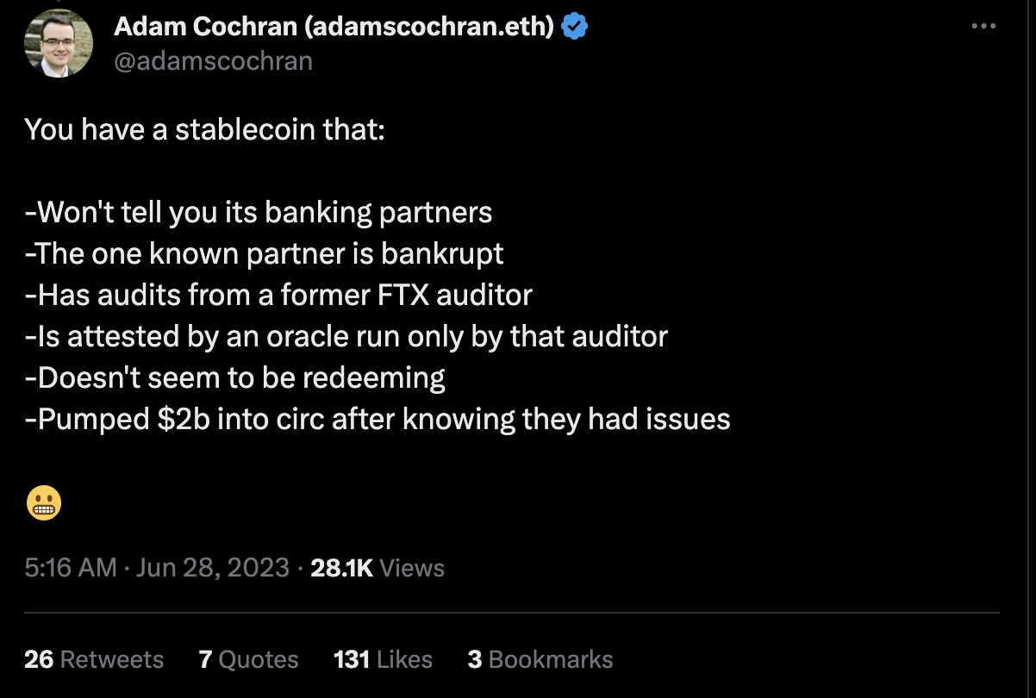1036x698 pixels.
Task: Click the 3 Bookmarks count
Action: tap(540, 660)
